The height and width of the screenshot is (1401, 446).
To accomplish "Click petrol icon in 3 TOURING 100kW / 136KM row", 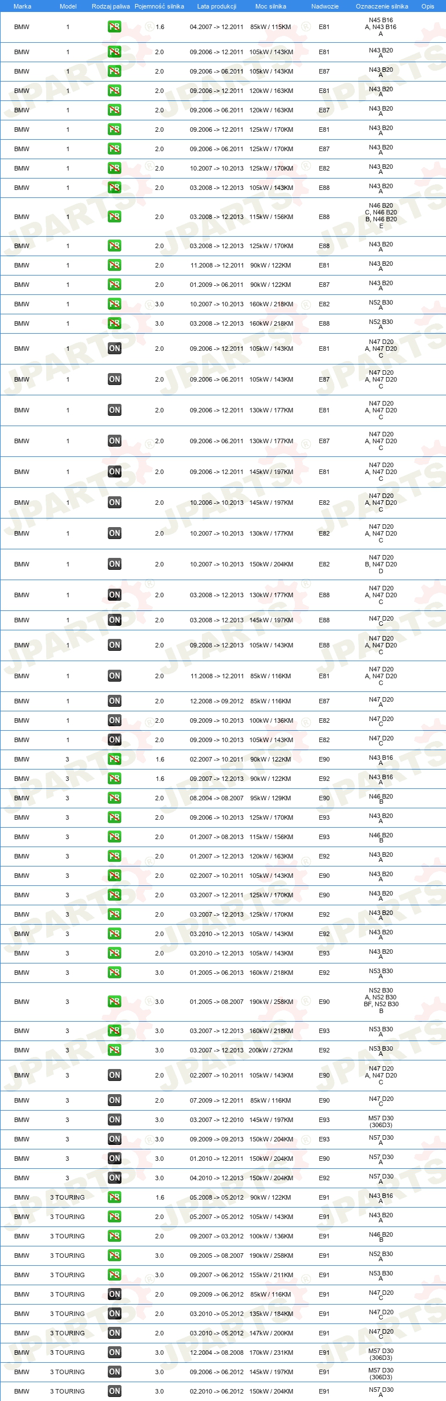I will pos(115,1236).
